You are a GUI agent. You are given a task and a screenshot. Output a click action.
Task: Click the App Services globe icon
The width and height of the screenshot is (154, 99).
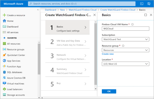pyautogui.click(x=4, y=61)
